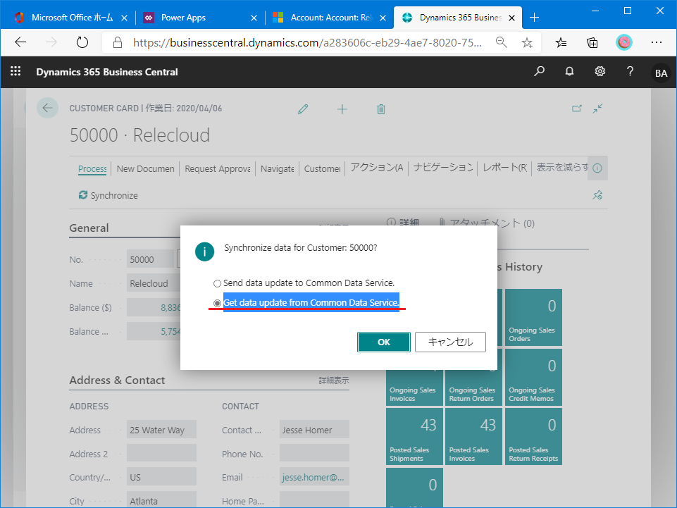Image resolution: width=677 pixels, height=508 pixels.
Task: Click the No. field showing 50000
Action: 150,259
